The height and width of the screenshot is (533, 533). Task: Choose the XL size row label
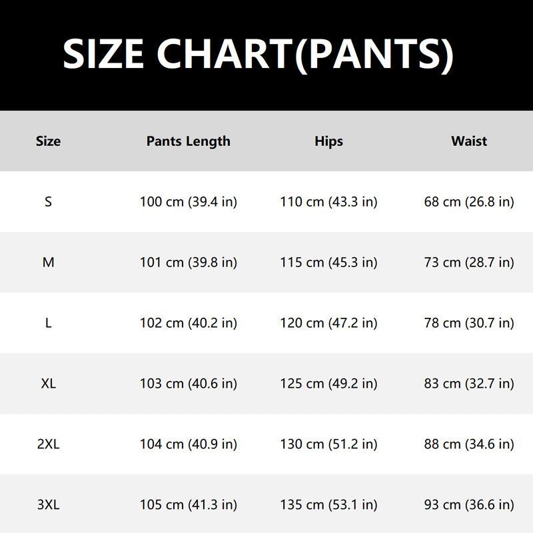(x=48, y=384)
